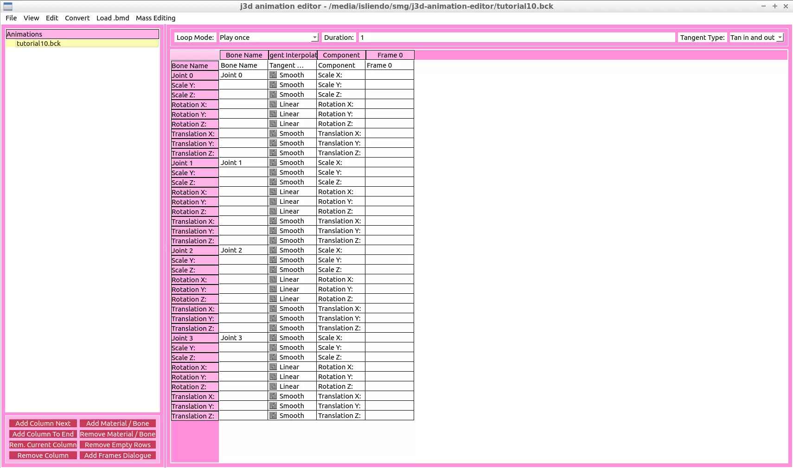Viewport: 793px width, 468px height.
Task: Click the Joint 3 Scale Y tangent icon
Action: coord(273,348)
